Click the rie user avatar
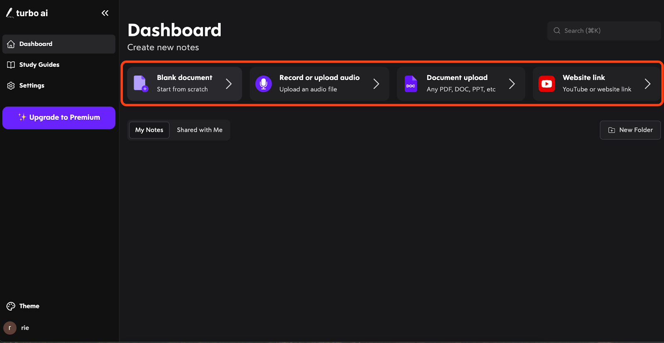664x343 pixels. [x=10, y=328]
